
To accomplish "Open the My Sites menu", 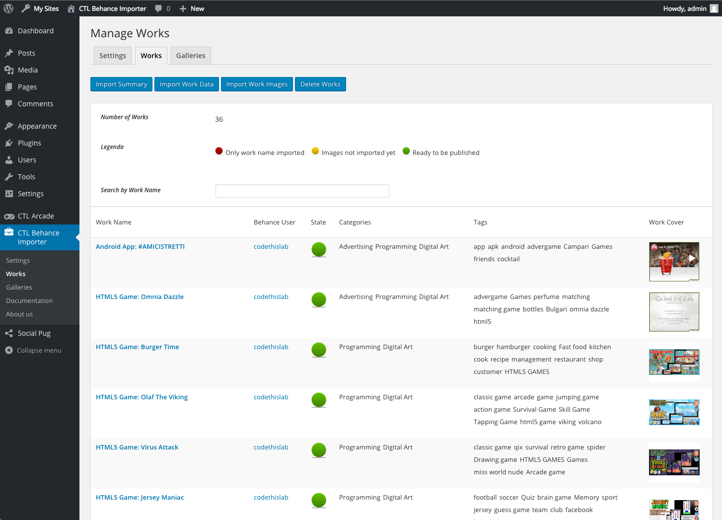I will (x=40, y=8).
